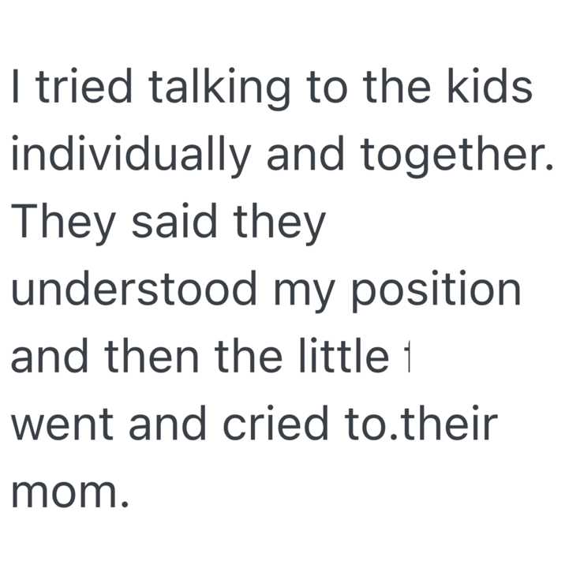This screenshot has width=565, height=565.
Task: Click the word "position"
Action: click(x=435, y=291)
